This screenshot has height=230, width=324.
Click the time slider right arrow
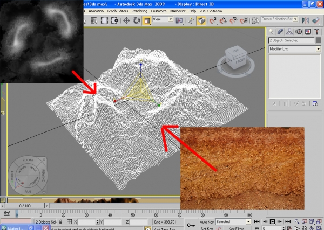pyautogui.click(x=46, y=206)
